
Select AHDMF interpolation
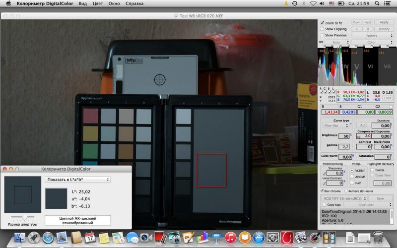coord(352,177)
